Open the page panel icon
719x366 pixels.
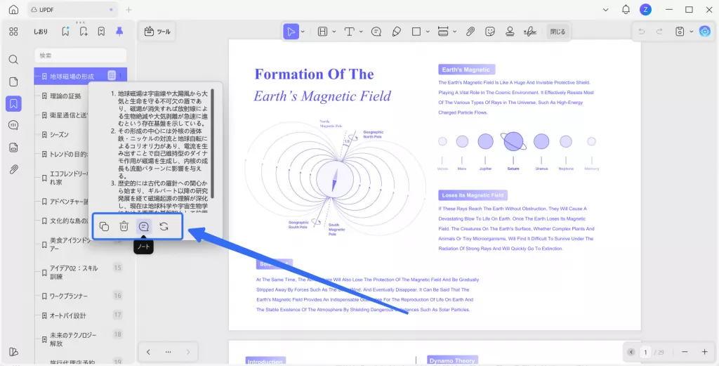(x=14, y=81)
